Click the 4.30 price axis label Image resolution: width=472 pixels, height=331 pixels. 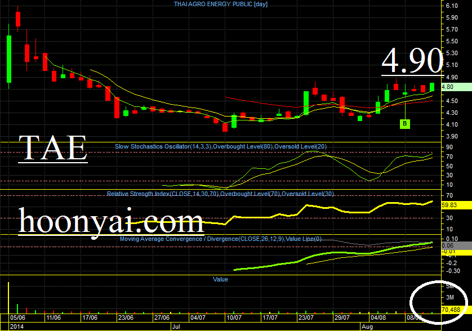pos(452,113)
